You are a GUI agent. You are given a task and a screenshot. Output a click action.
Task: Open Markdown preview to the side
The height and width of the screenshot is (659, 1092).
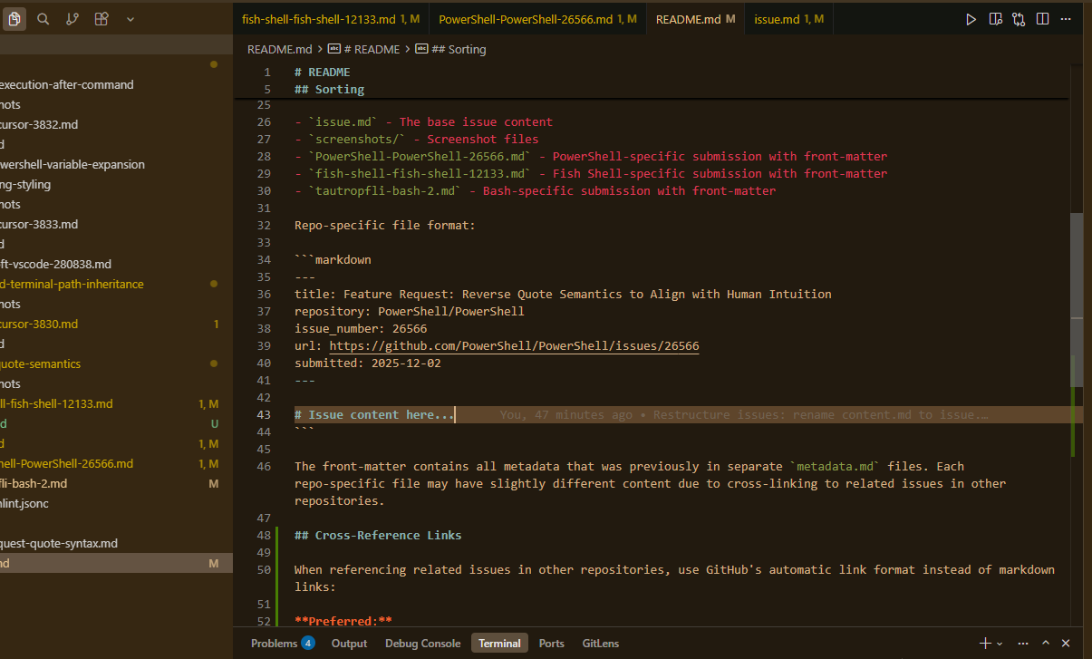[996, 18]
